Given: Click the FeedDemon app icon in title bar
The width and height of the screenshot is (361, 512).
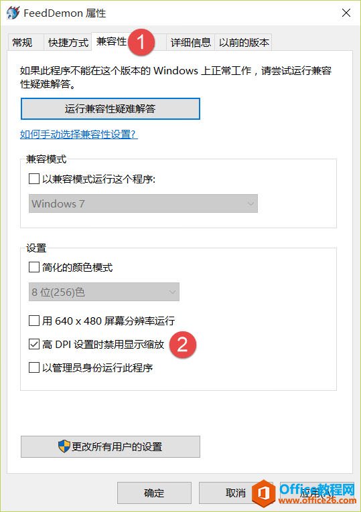Looking at the screenshot, I should point(13,13).
